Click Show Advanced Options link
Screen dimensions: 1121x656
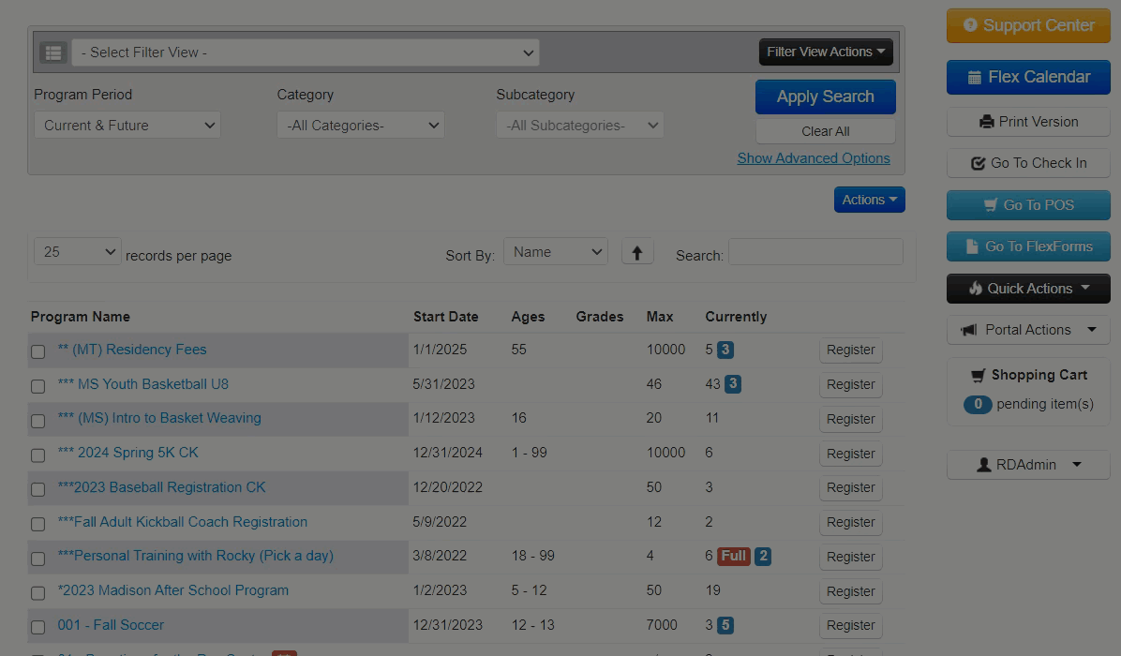point(814,158)
